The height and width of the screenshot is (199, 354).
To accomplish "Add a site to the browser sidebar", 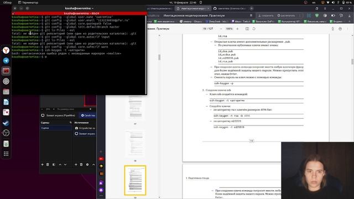I will pyautogui.click(x=101, y=151).
